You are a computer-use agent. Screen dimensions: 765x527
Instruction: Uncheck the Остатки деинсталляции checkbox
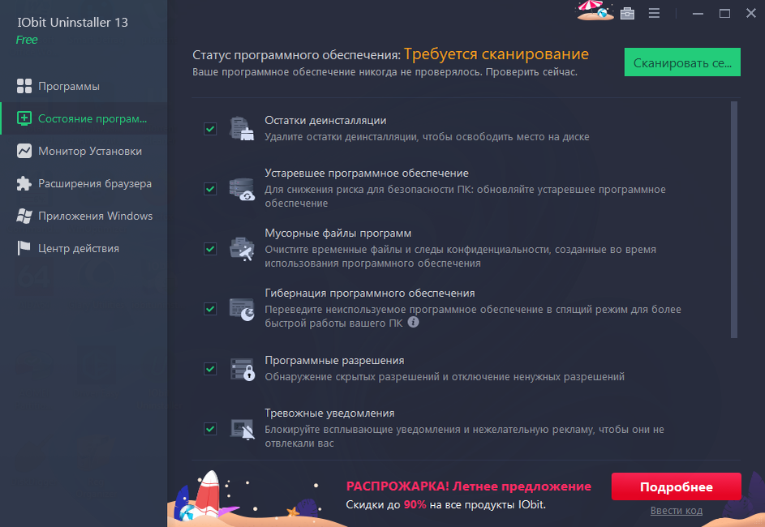210,129
